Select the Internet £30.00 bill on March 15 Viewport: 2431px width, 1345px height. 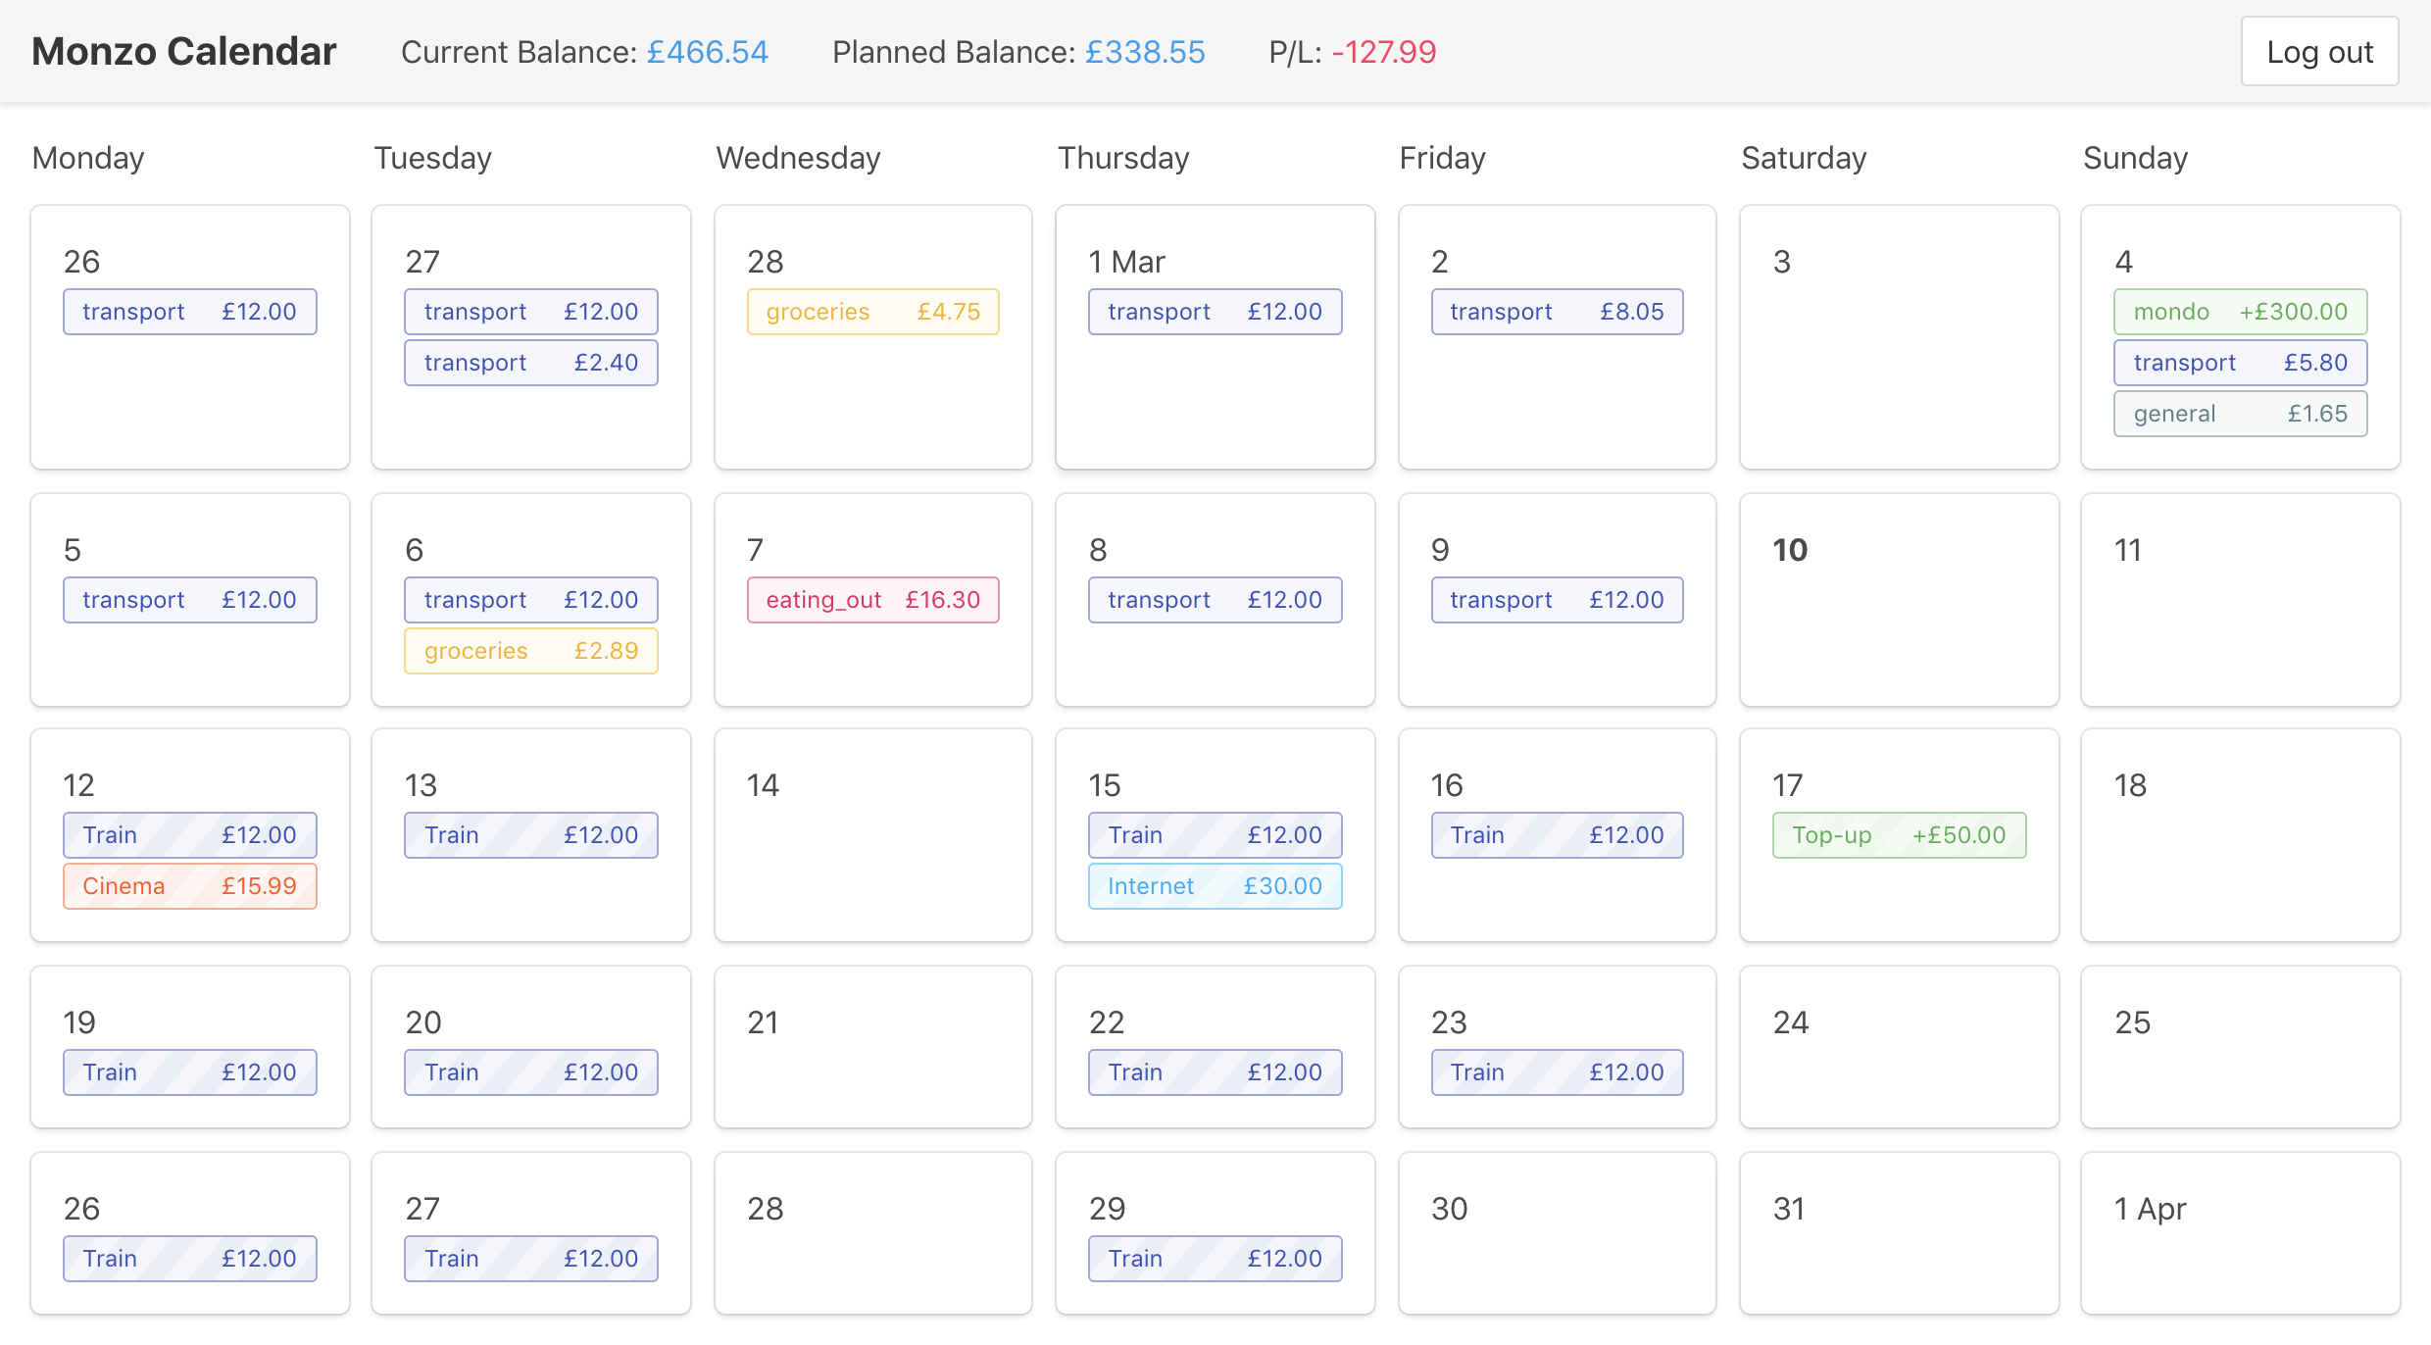pos(1215,885)
